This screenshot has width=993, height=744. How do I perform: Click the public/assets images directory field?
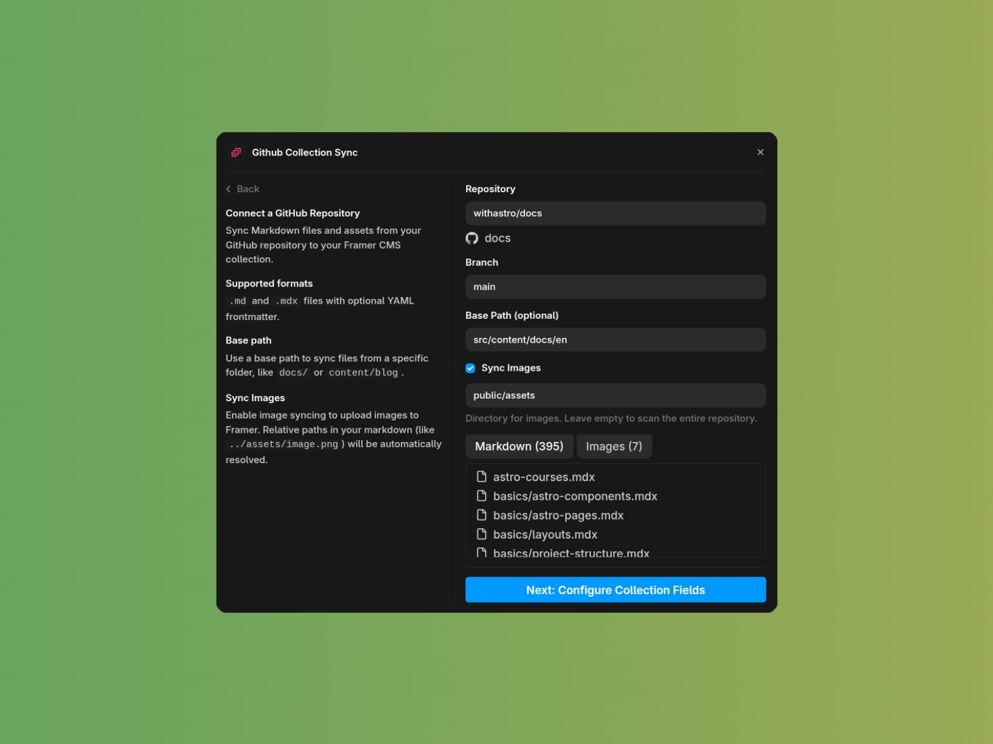click(615, 395)
